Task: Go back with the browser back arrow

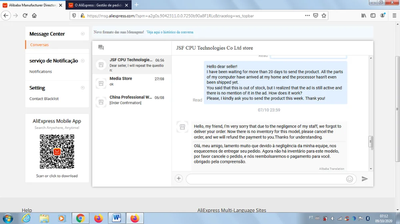Action: coord(6,16)
